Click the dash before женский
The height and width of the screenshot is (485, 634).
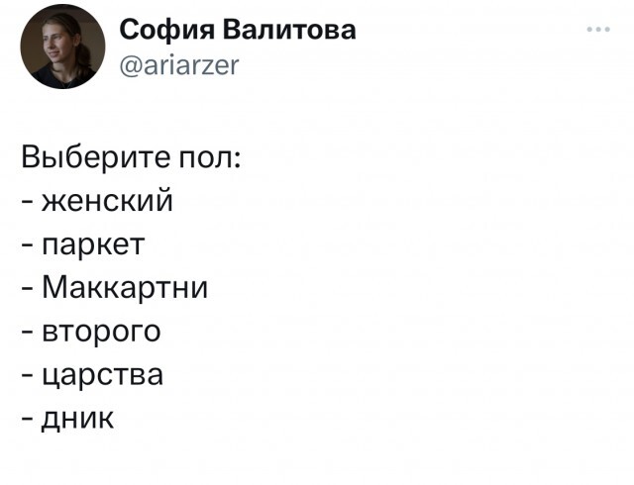coord(29,203)
